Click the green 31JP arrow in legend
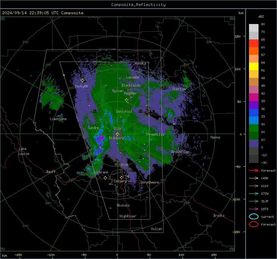 (x=254, y=201)
